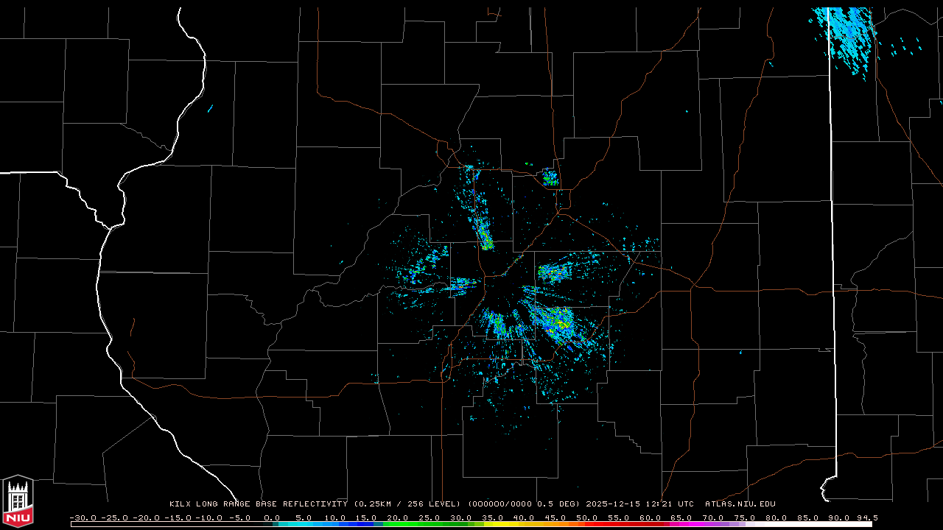This screenshot has height=530, width=943.
Task: Click the elongated north-south echo band
Action: point(481,221)
